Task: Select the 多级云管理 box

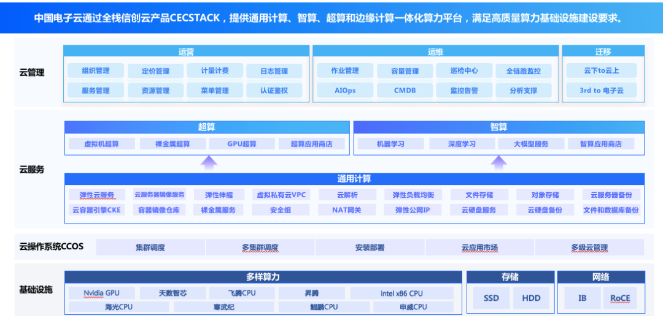Action: click(x=589, y=247)
